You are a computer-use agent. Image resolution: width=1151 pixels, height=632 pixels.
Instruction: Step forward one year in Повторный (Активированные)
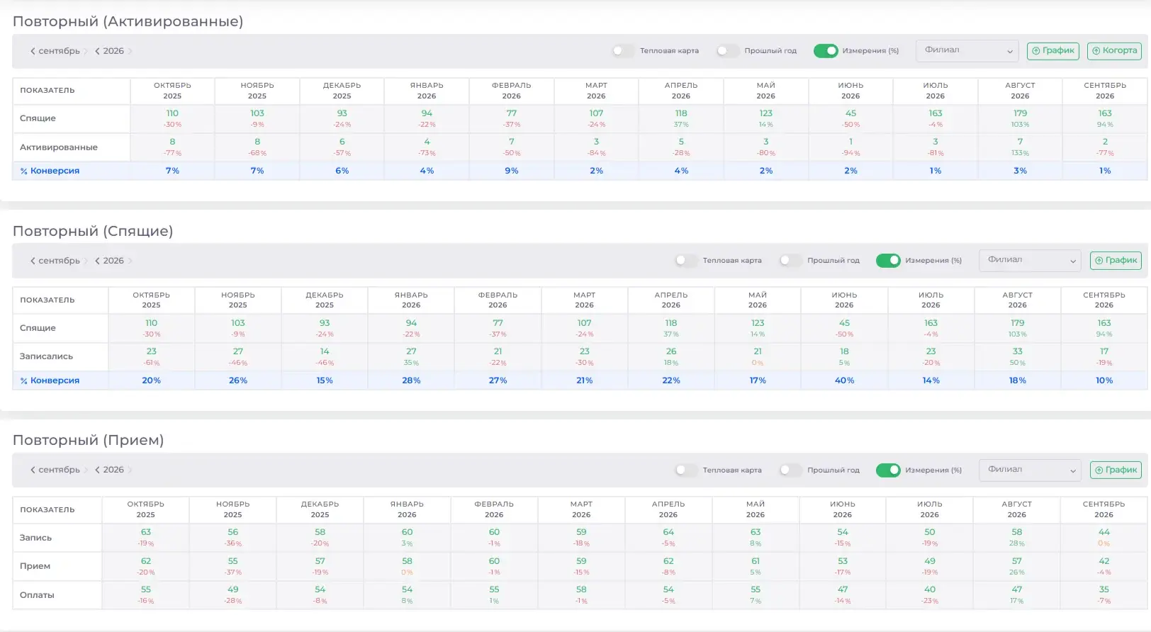tap(130, 51)
